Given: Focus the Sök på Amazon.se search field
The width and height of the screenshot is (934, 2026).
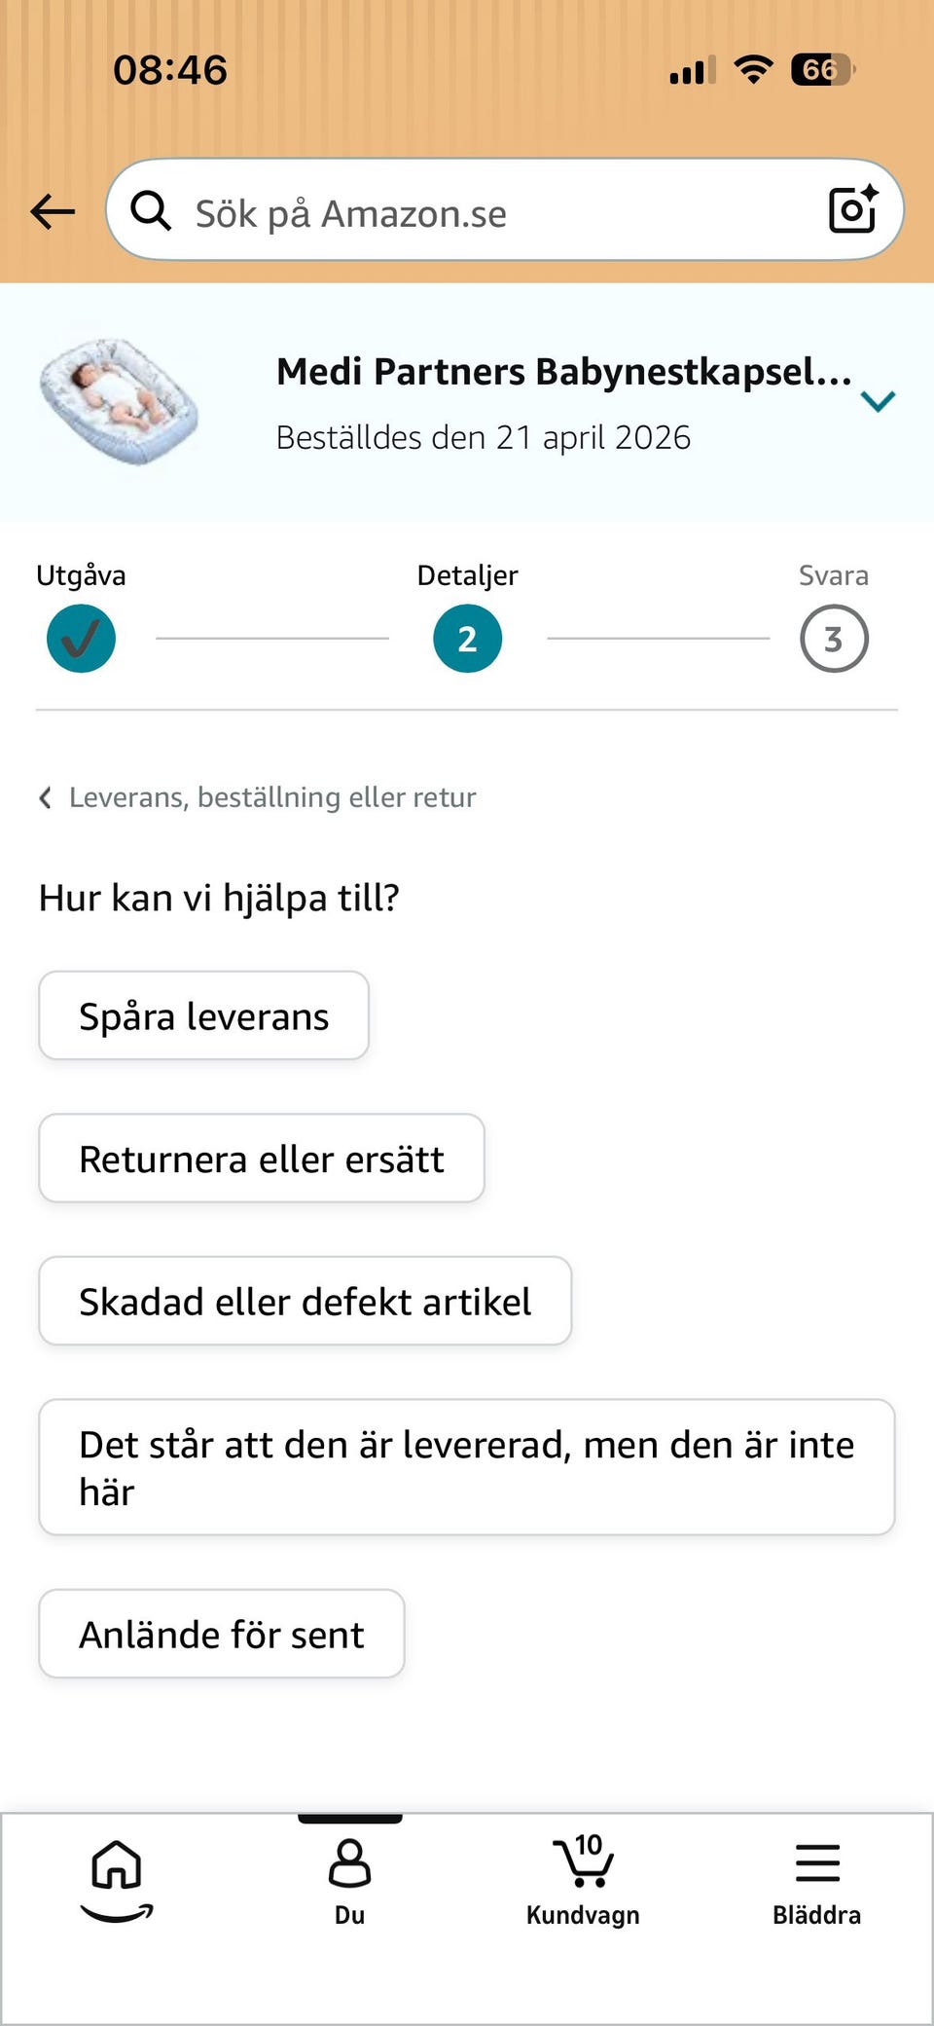Looking at the screenshot, I should (504, 210).
